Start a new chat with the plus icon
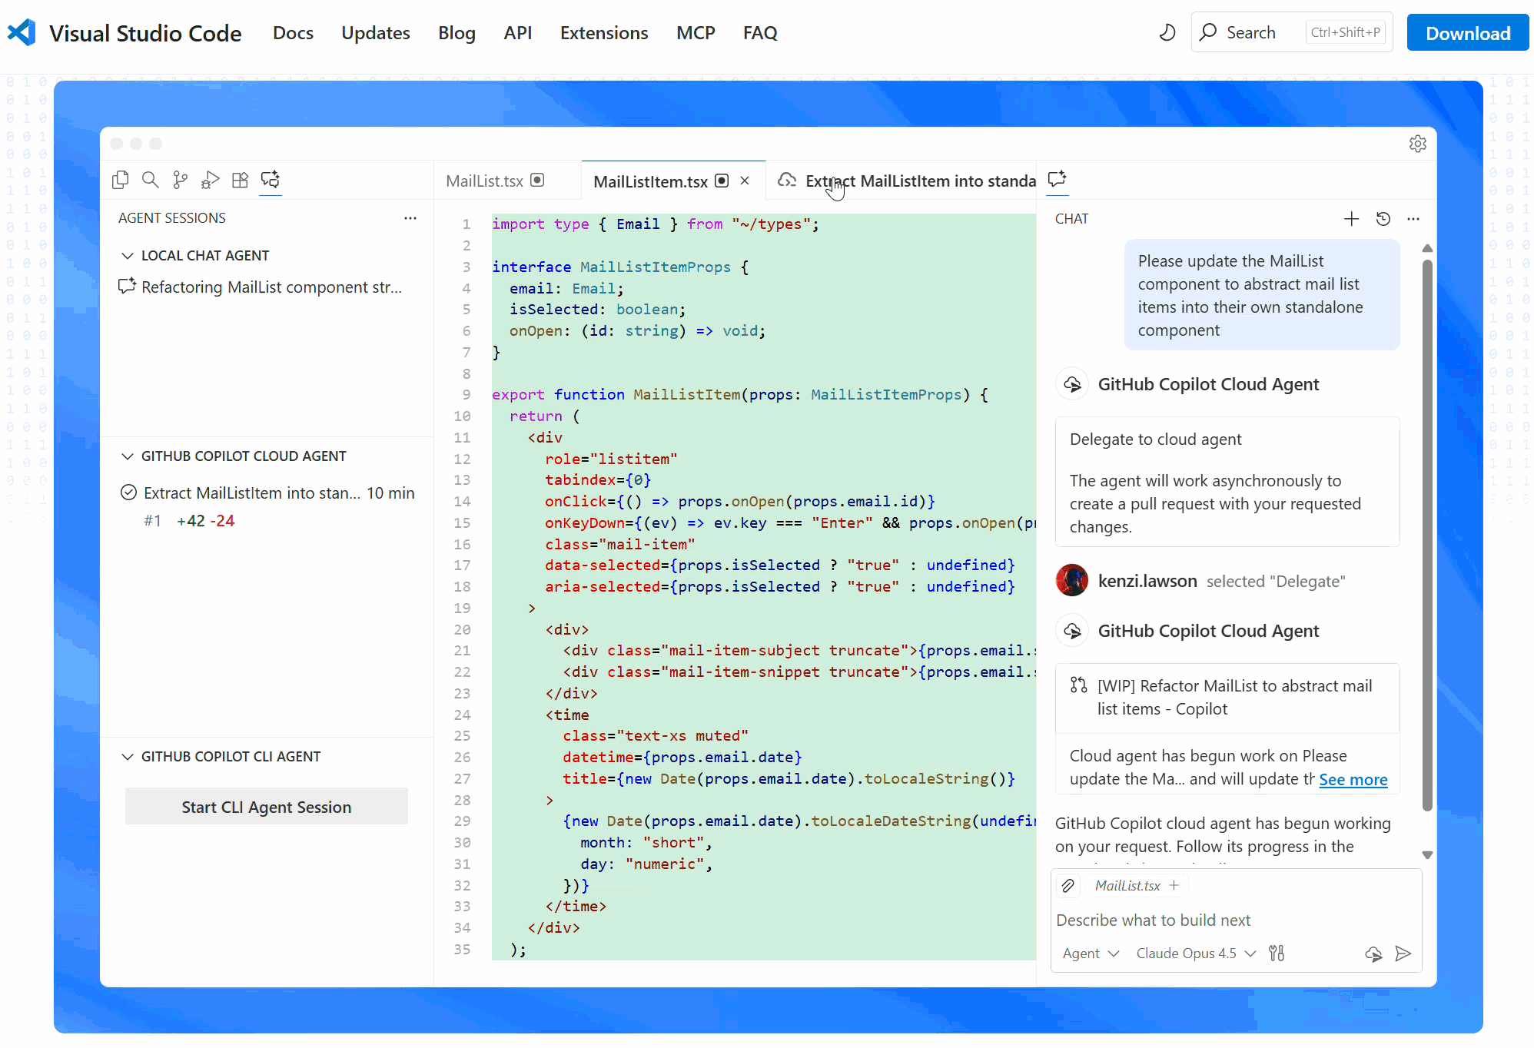Viewport: 1534px width, 1048px height. coord(1351,219)
